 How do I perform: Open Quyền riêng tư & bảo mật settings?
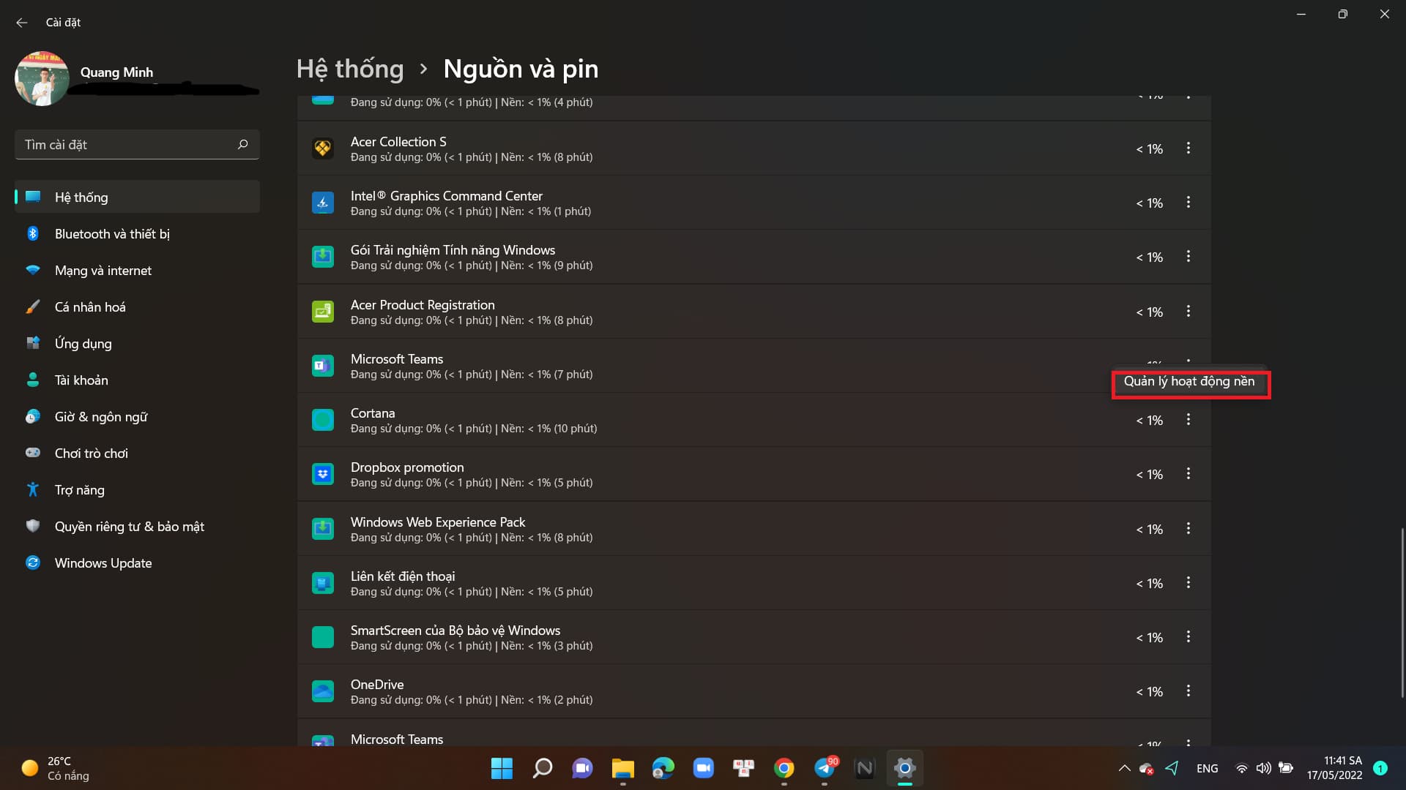tap(137, 526)
